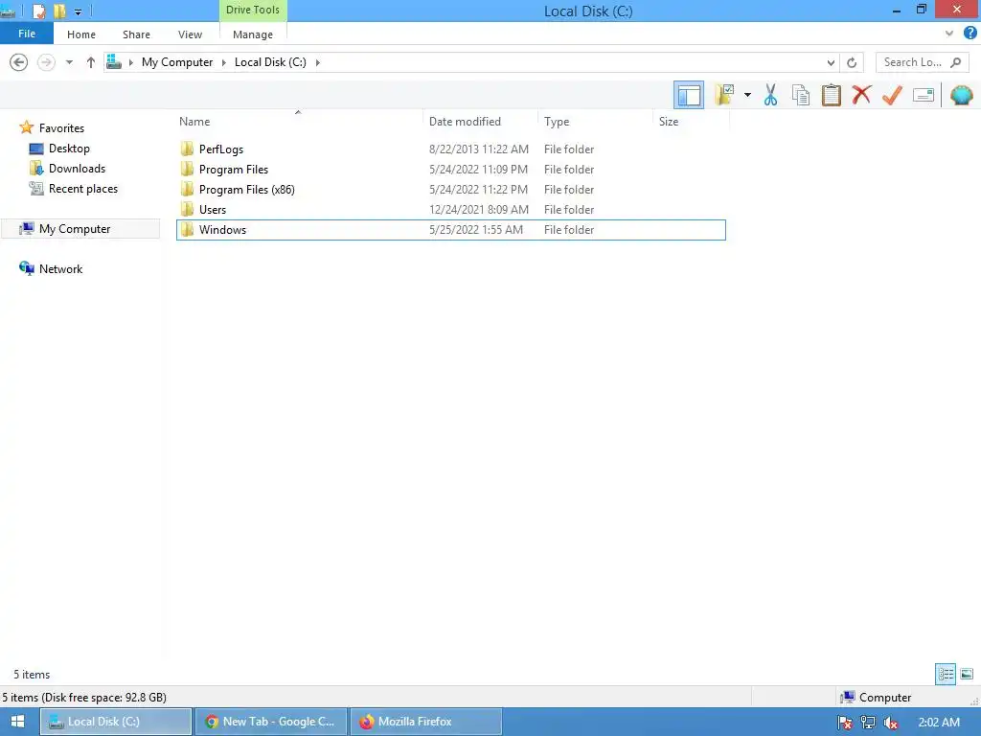Go back with the Back arrow button
This screenshot has width=981, height=736.
pyautogui.click(x=19, y=62)
